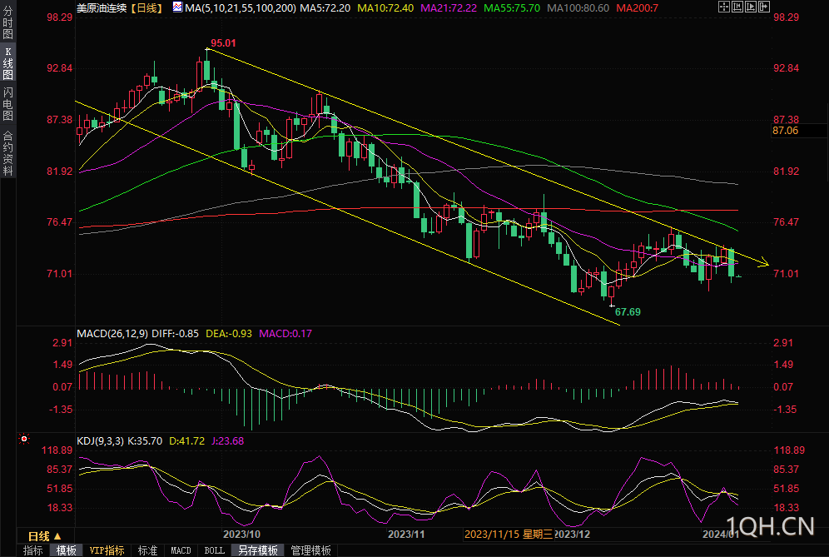
Task: Click the MA21:72.22 value
Action: 449,8
